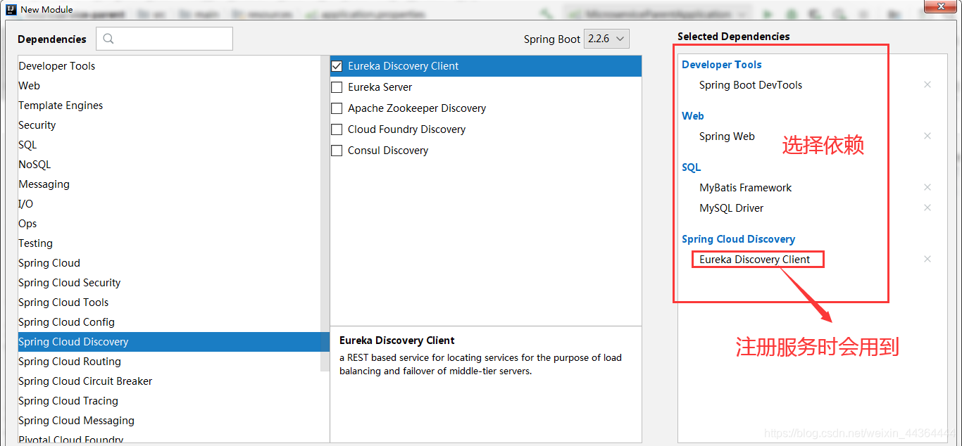Click Spring Boot DevTools in selected list

point(751,85)
